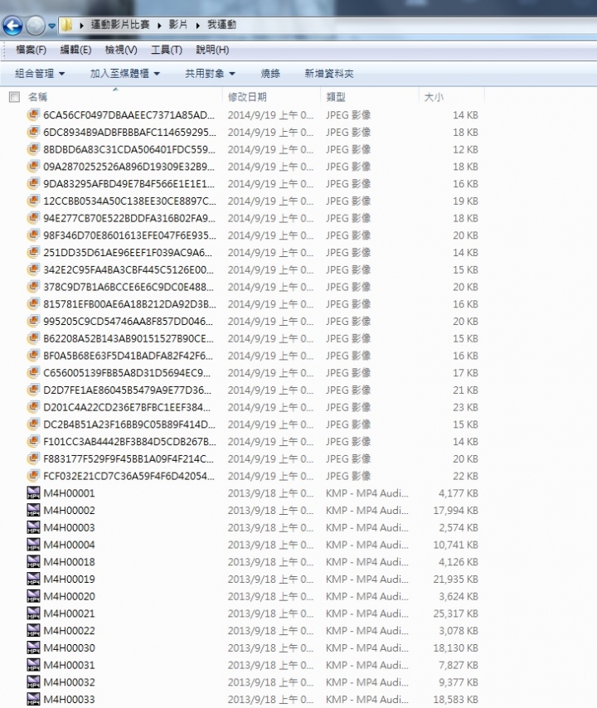Select 運動影片比賽 in the breadcrumb path
The height and width of the screenshot is (708, 597).
pyautogui.click(x=120, y=25)
